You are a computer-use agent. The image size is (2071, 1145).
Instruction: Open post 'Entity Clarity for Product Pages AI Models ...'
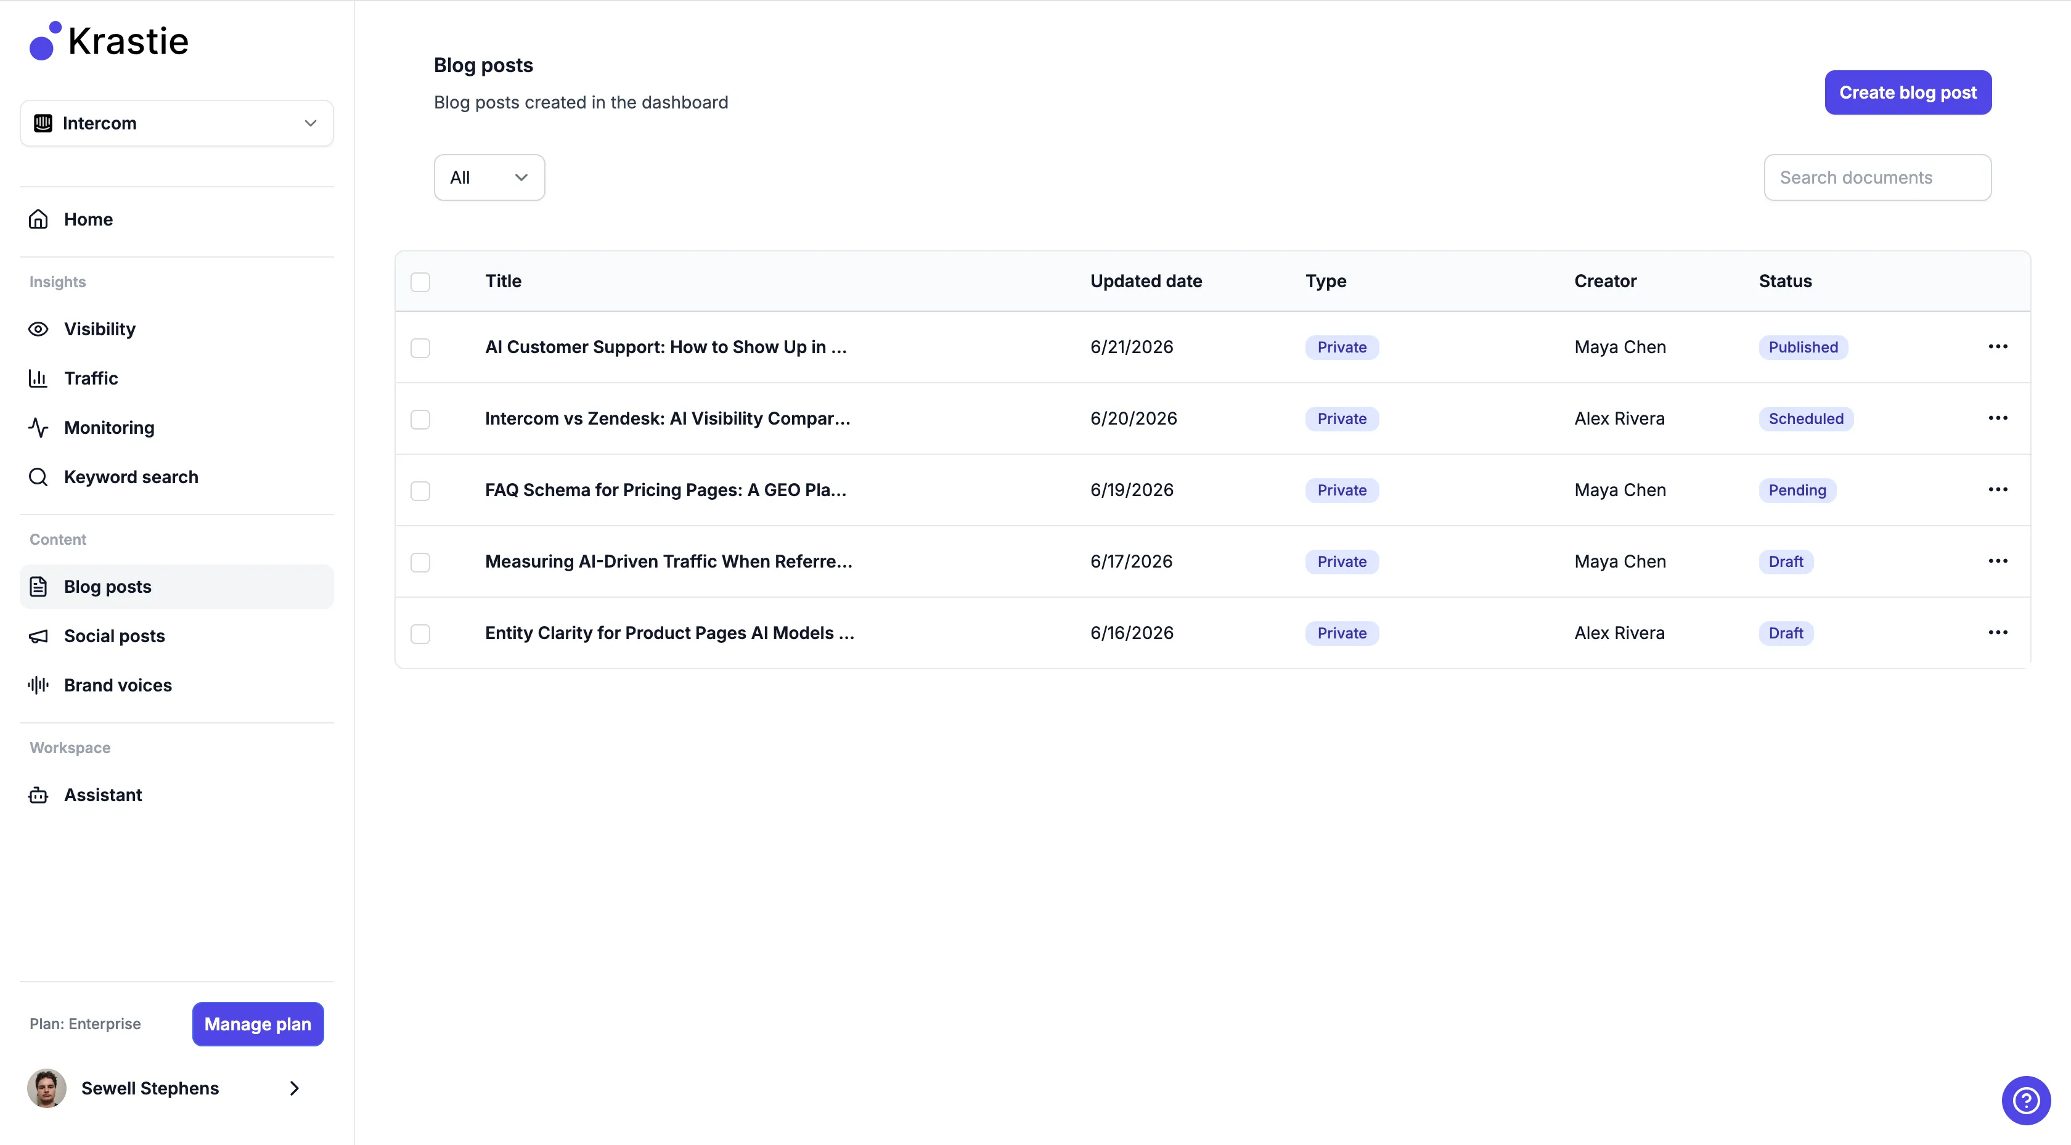point(670,633)
